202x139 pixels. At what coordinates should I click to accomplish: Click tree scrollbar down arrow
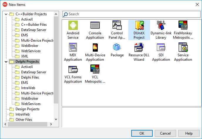coord(56,119)
